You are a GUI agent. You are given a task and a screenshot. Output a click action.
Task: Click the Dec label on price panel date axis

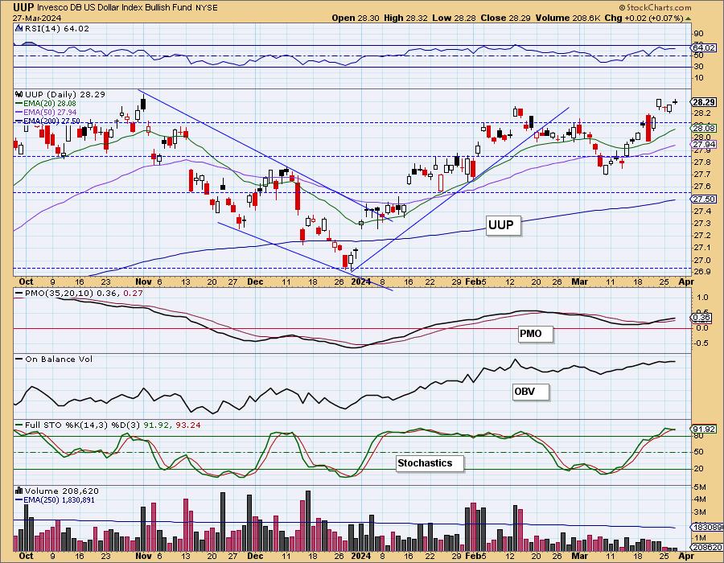click(255, 281)
